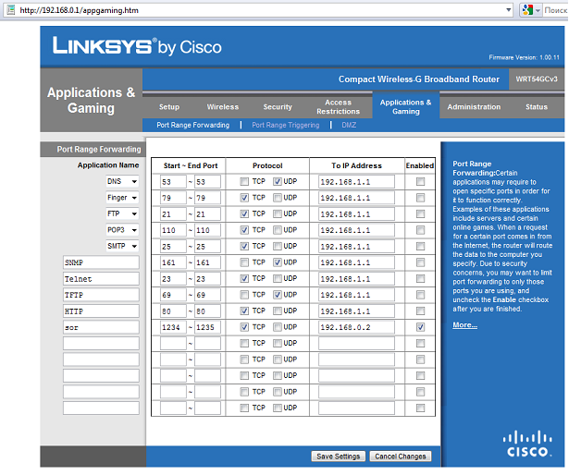Viewport: 569px width, 475px height.
Task: Click the IP address field 192.168.0.2
Action: coord(356,327)
